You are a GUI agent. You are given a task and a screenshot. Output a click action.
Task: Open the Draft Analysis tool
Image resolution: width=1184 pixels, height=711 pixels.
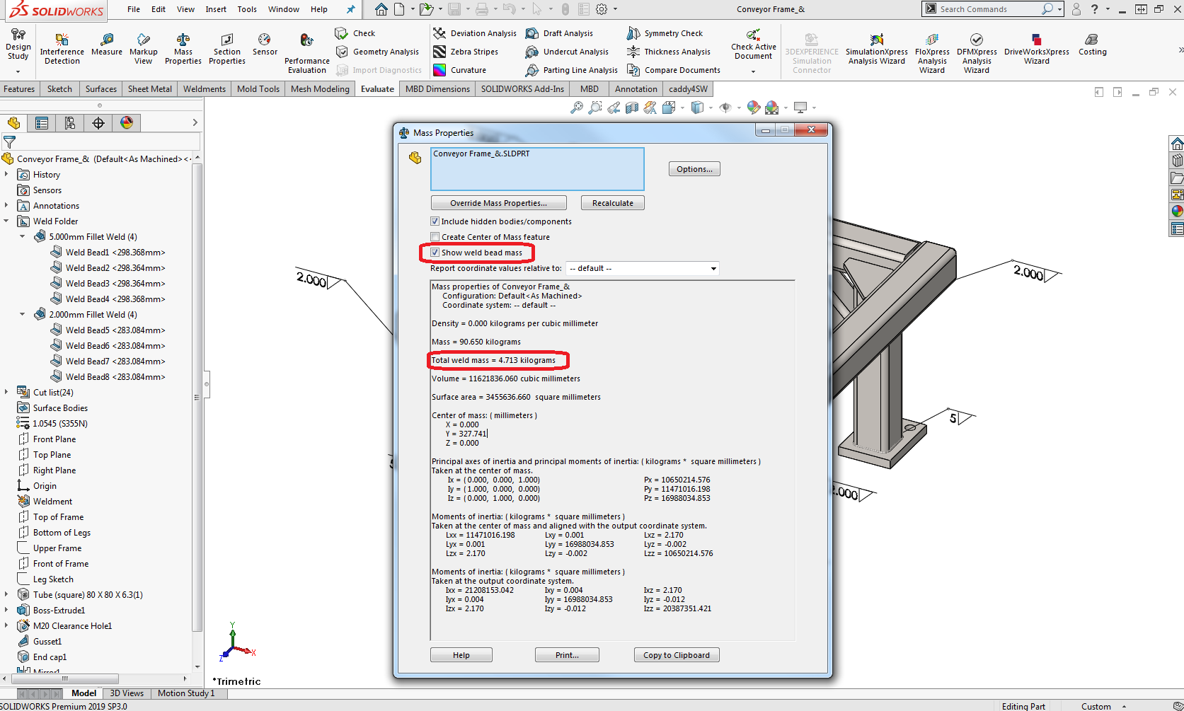[560, 33]
